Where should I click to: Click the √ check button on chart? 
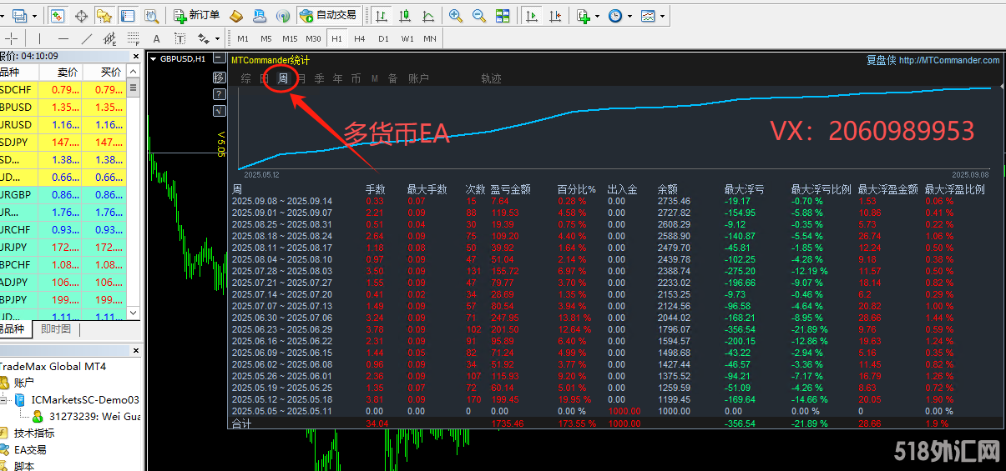(220, 109)
